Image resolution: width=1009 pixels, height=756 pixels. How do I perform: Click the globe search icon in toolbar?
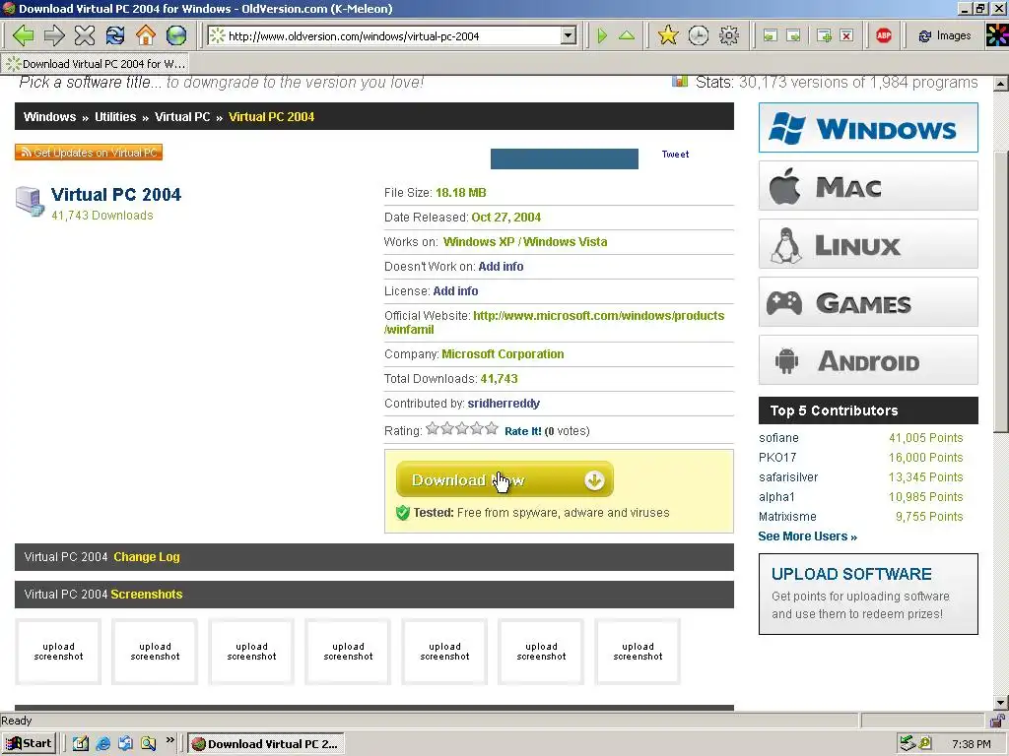point(176,35)
